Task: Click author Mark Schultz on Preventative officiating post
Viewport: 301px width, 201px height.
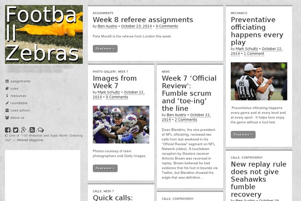Action: click(x=247, y=49)
